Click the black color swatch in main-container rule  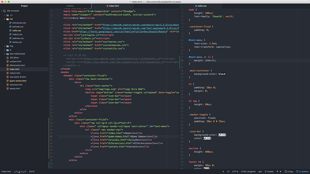click(x=222, y=74)
